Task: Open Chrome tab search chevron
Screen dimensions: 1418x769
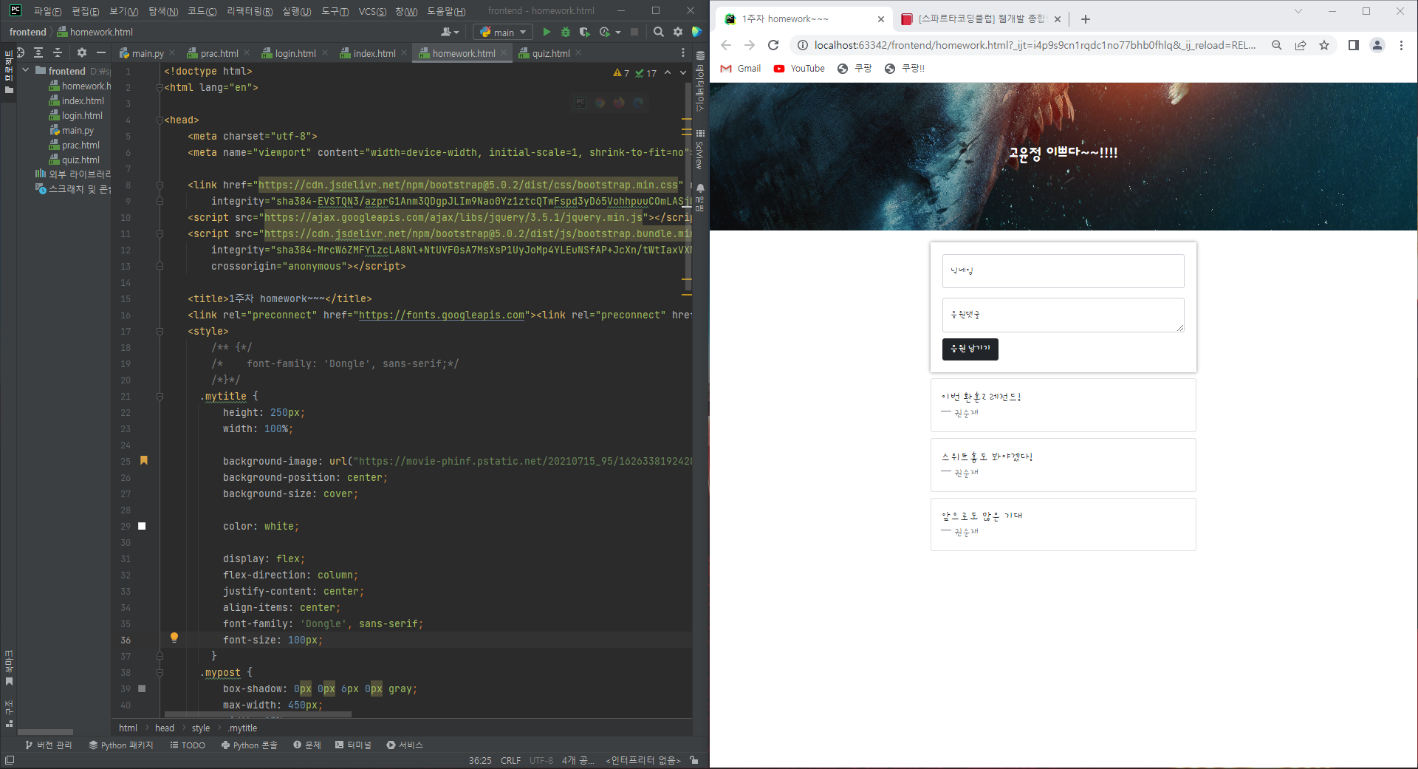Action: click(x=1298, y=11)
